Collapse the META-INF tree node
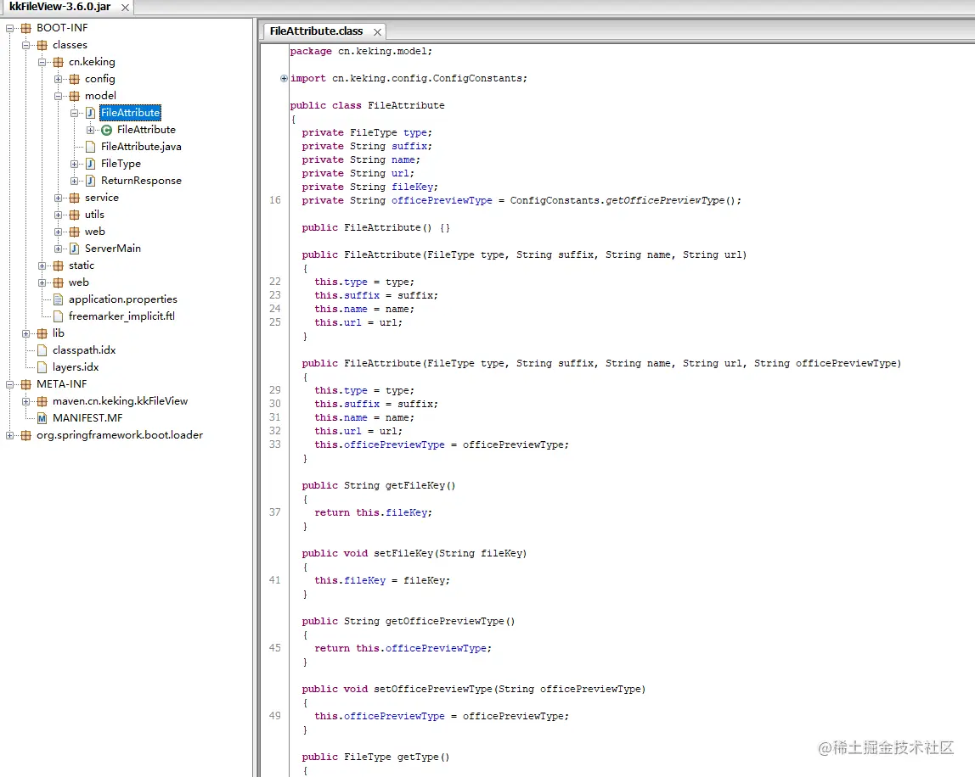 10,384
